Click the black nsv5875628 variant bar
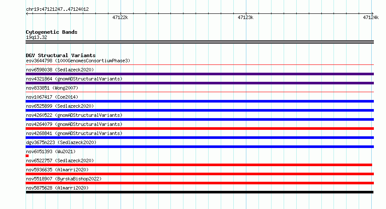Image resolution: width=386 pixels, height=209 pixels. tap(200, 192)
